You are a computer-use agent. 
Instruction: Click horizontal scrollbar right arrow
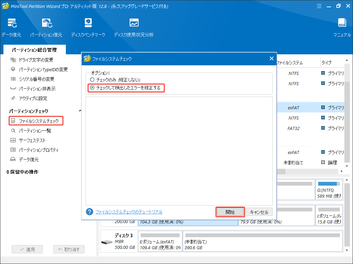(342, 171)
